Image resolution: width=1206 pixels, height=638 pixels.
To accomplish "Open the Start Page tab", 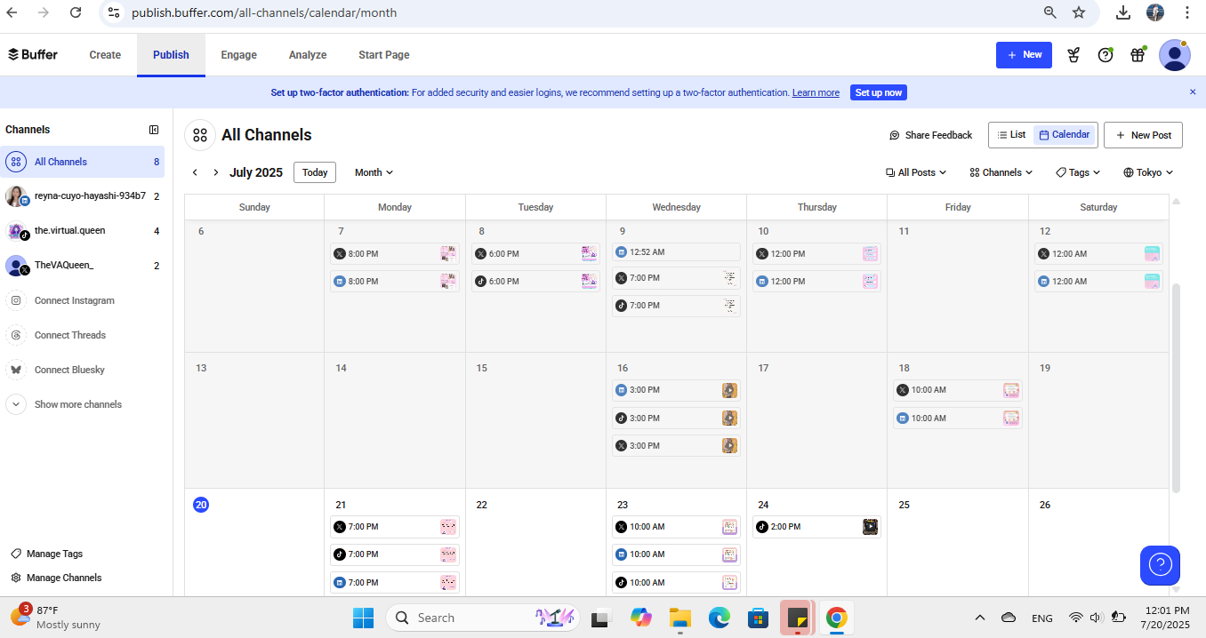I will (x=384, y=55).
